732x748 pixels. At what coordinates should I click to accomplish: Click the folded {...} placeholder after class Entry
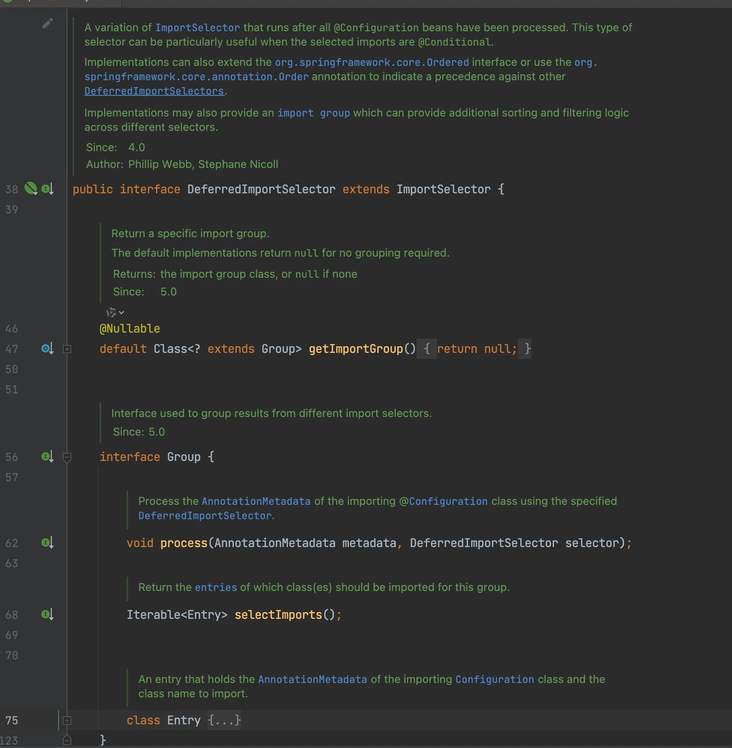pos(224,720)
